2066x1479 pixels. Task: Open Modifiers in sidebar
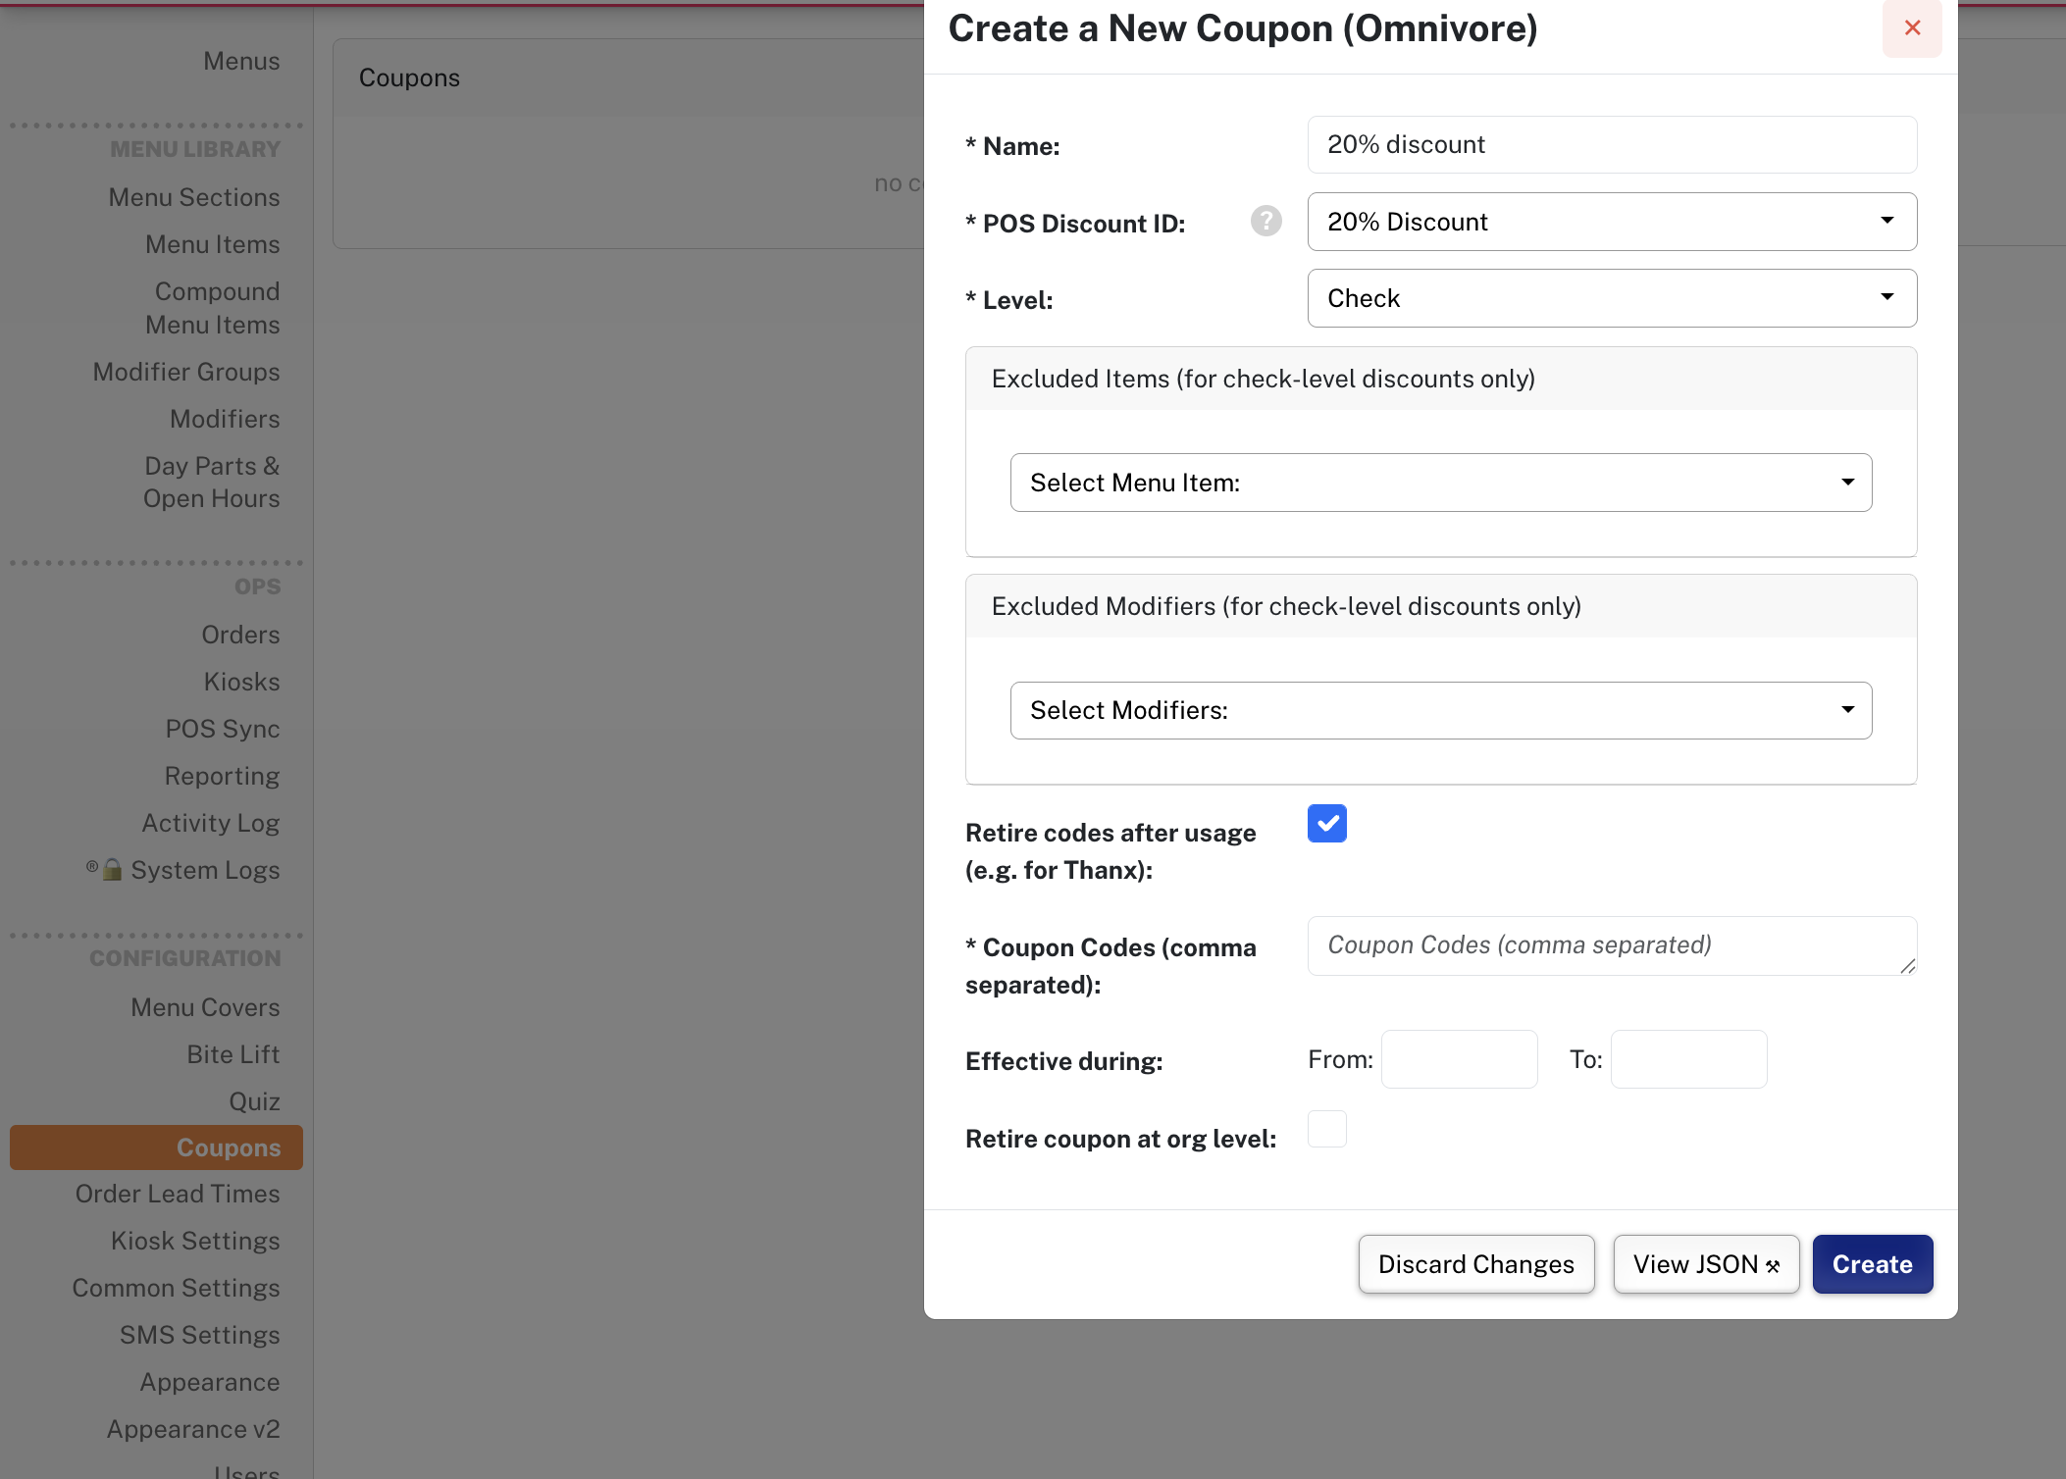(x=225, y=419)
